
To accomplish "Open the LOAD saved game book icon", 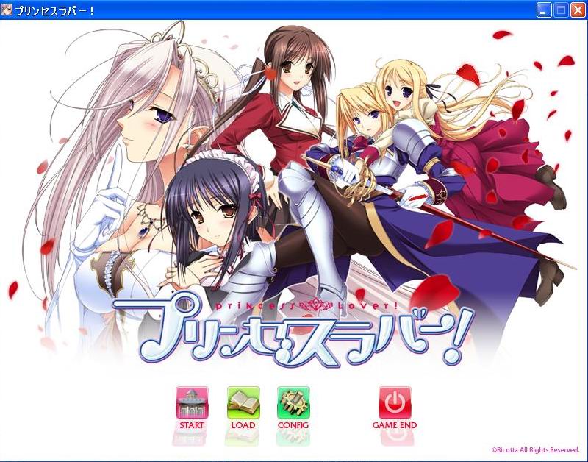I will pos(243,403).
